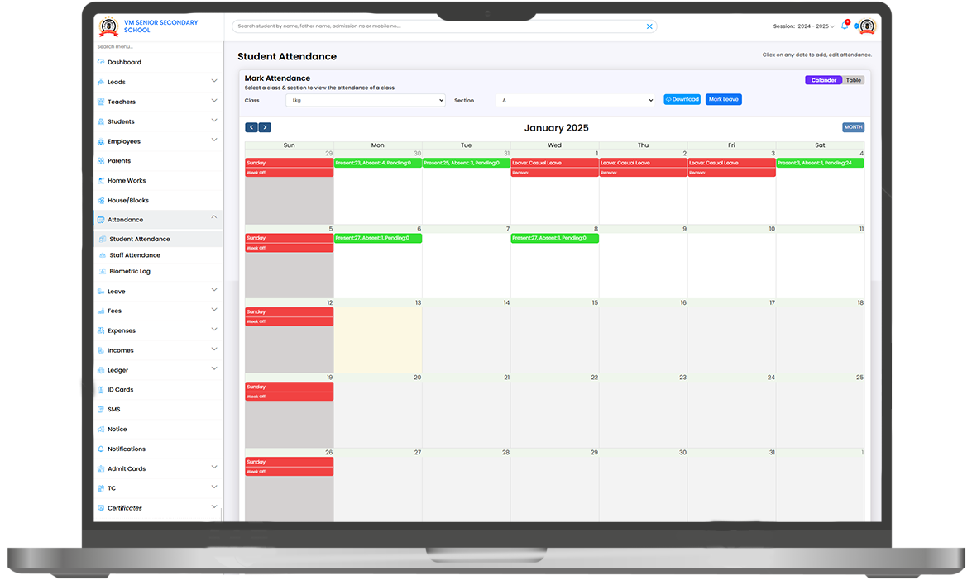Open the Biometric Log section
Viewport: 972px width, 580px height.
pos(131,271)
